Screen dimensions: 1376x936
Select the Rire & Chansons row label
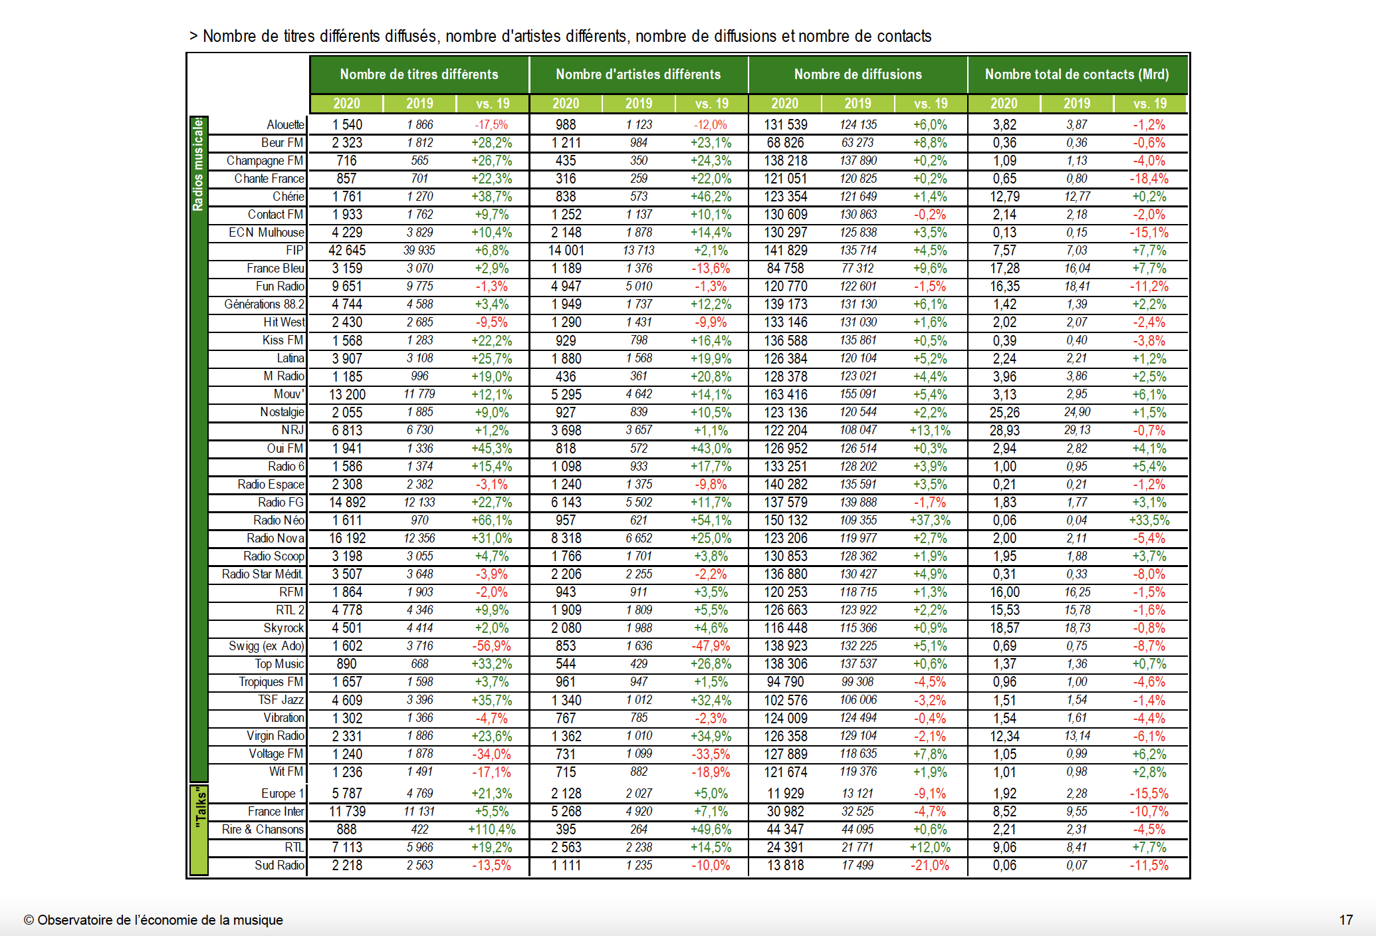tap(263, 829)
